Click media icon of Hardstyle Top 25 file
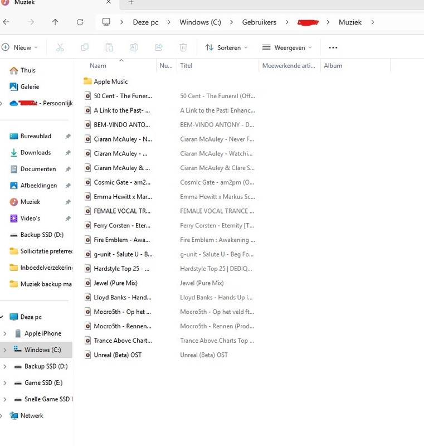 pos(88,269)
